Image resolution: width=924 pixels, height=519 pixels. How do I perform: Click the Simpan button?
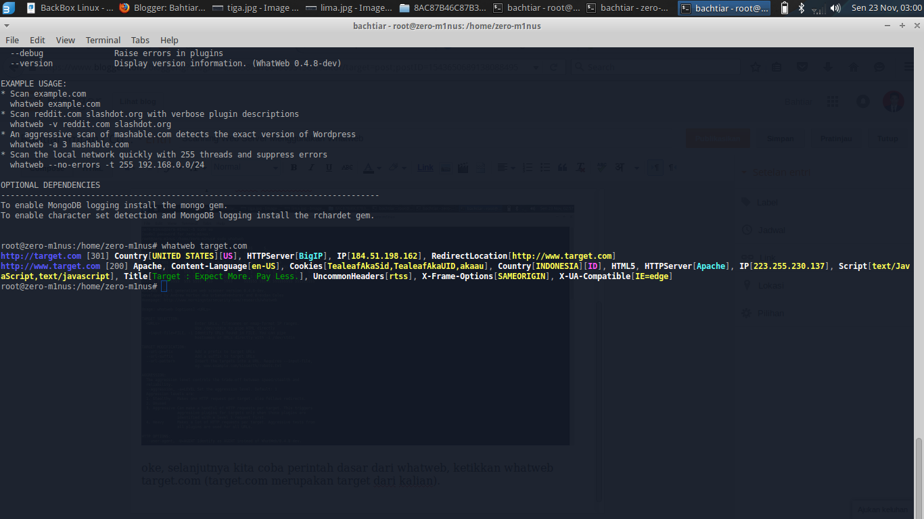tap(780, 138)
